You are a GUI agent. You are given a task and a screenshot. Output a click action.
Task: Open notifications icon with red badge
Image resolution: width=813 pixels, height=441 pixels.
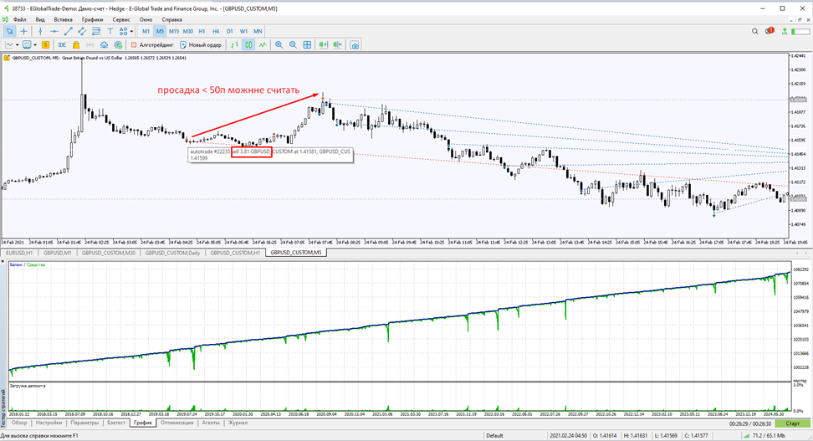point(770,31)
